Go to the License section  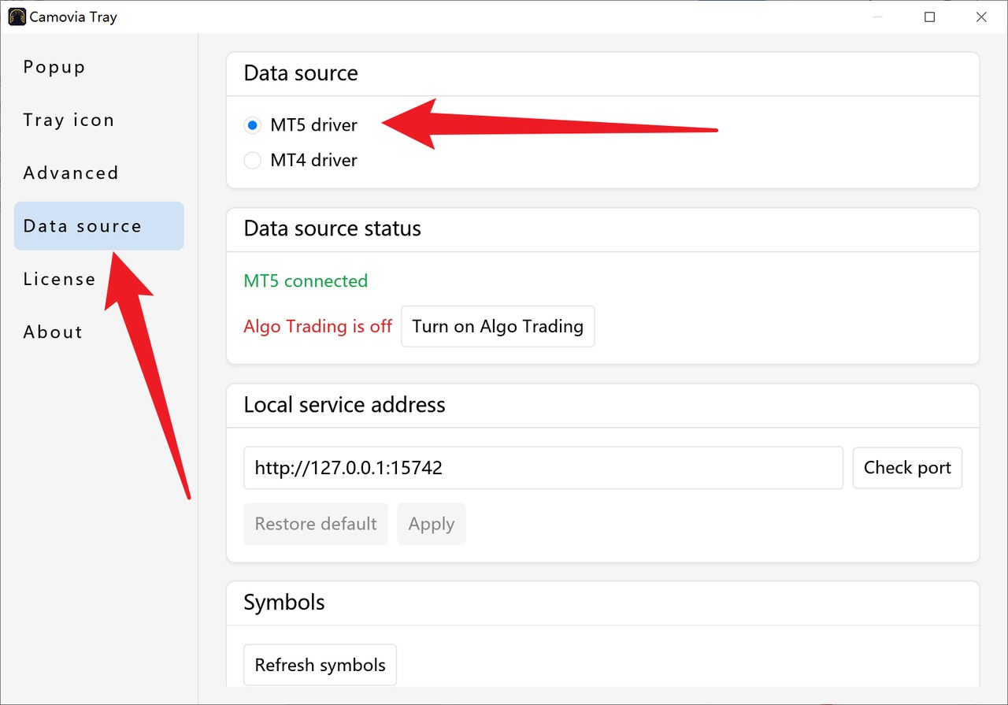tap(98, 279)
